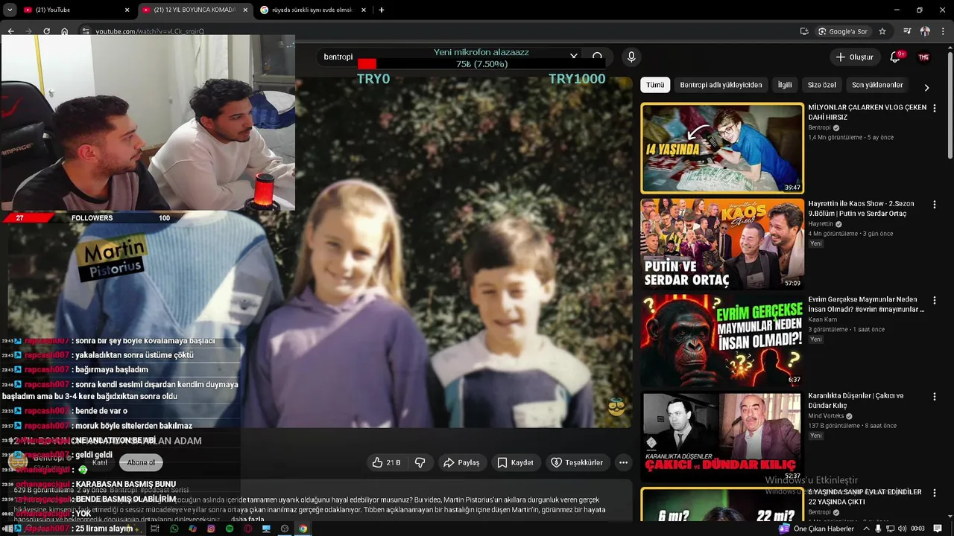
Task: Open YouTube notifications bell
Action: click(x=895, y=57)
